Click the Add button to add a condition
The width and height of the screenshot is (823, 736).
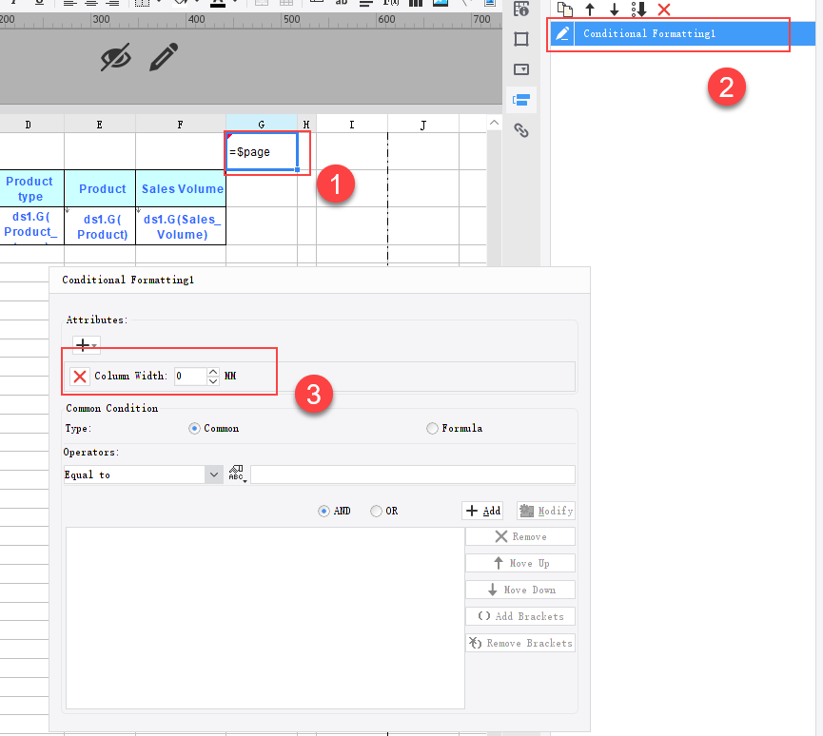coord(482,511)
